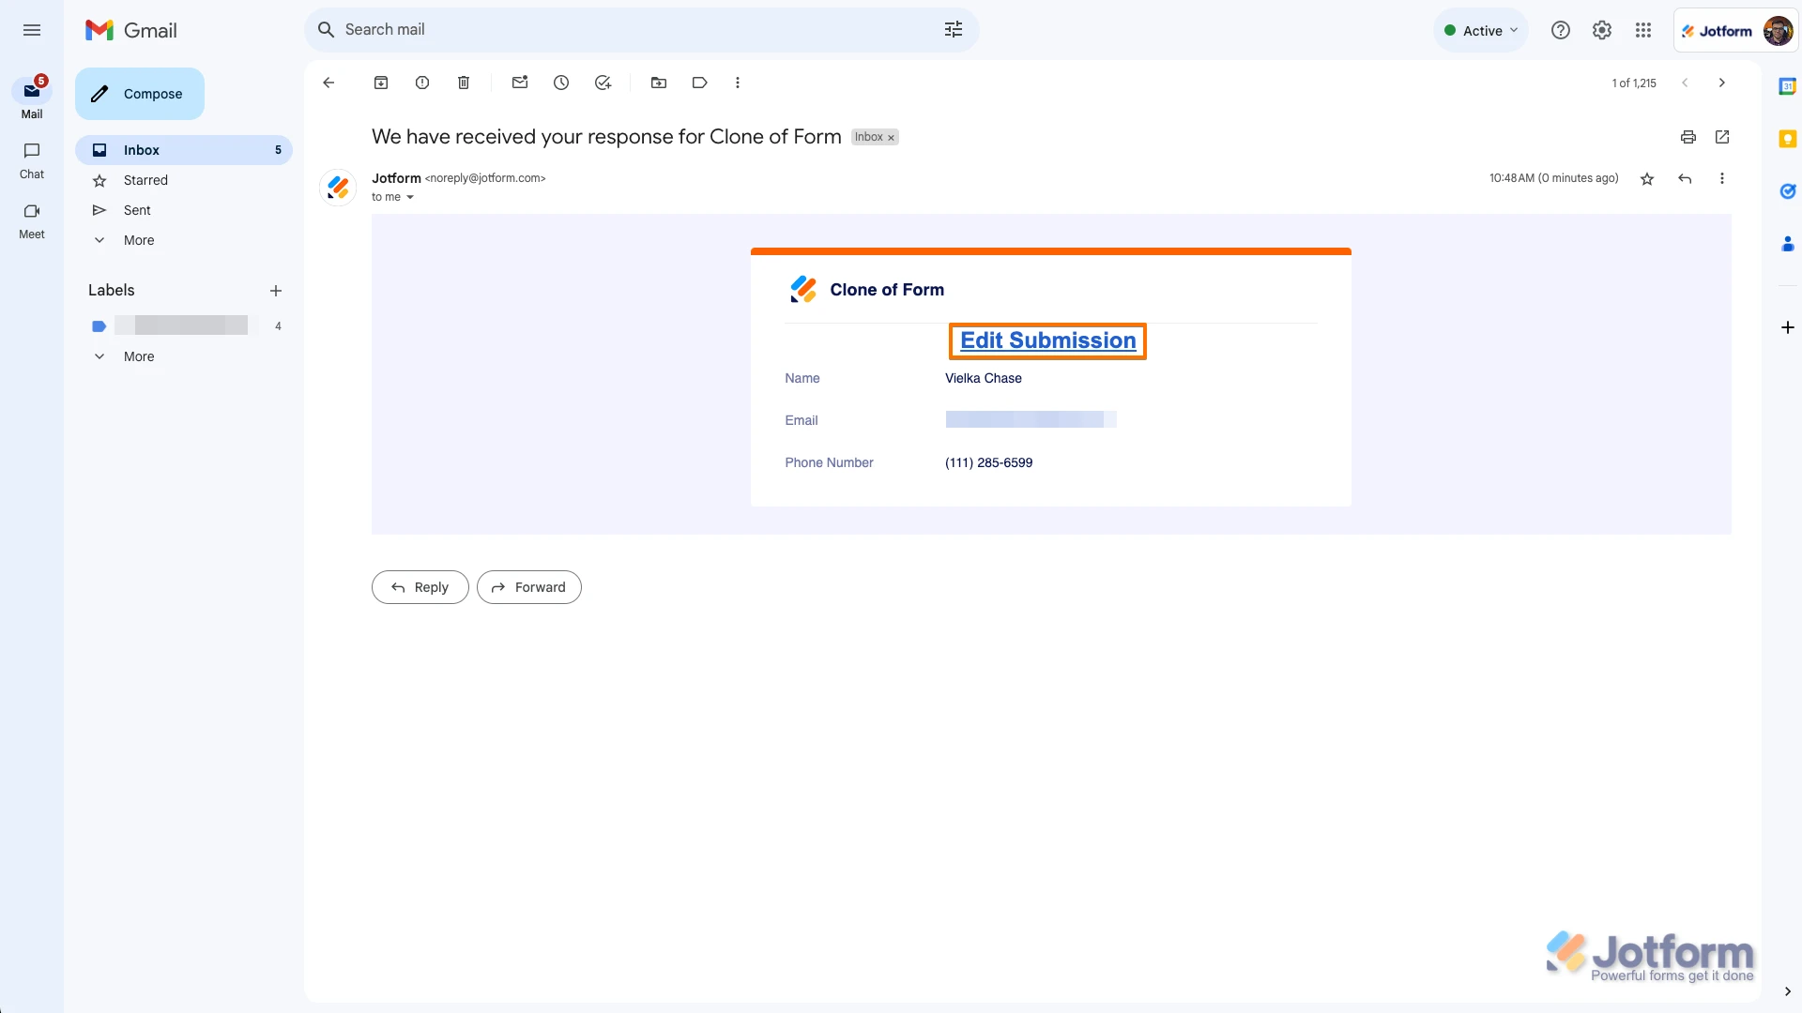The width and height of the screenshot is (1802, 1013).
Task: Snooze this email
Action: [561, 83]
